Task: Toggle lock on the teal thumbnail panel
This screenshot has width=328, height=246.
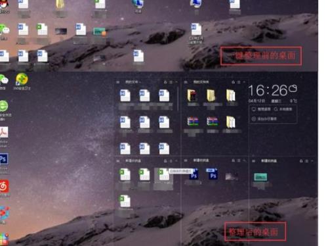Action: pos(301,161)
